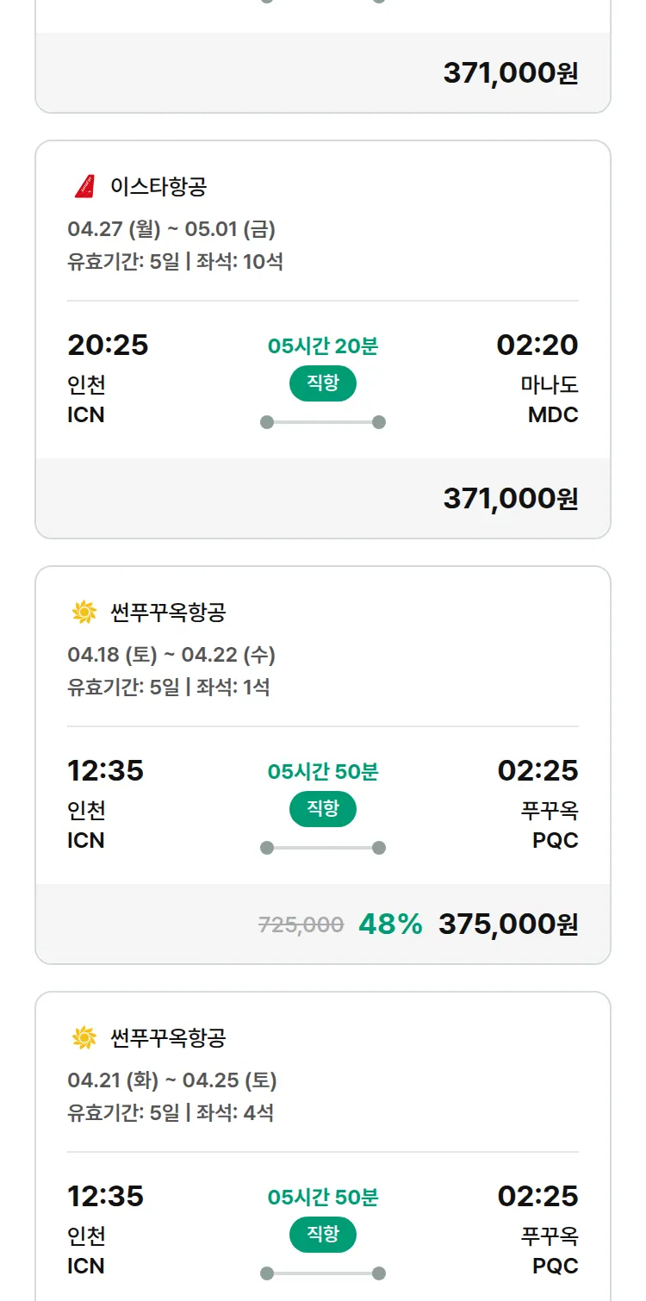646x1301 pixels.
Task: Tap the 직항 badge on the 04.18 Phu Quoc flight
Action: (x=323, y=809)
